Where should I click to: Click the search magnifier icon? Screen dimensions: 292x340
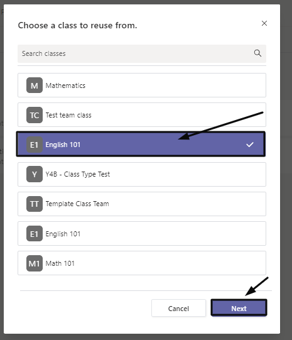257,53
